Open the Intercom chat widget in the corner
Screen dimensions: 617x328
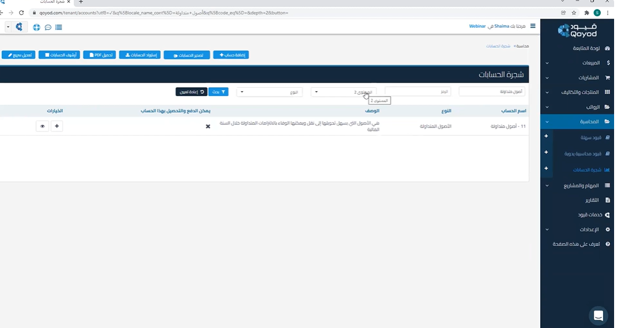pyautogui.click(x=598, y=315)
